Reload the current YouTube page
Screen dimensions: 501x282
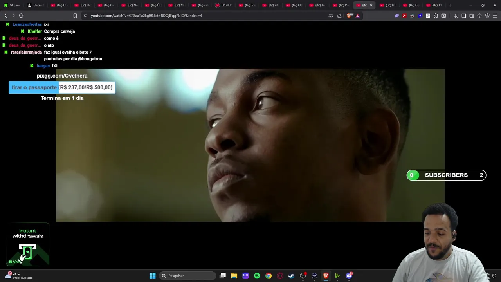(22, 16)
